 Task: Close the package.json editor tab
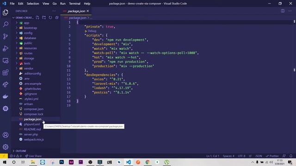click(x=87, y=11)
